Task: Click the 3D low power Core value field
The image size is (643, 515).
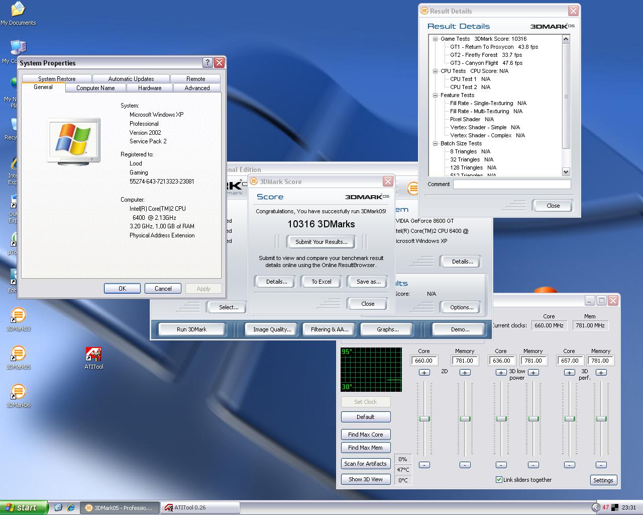Action: (501, 361)
